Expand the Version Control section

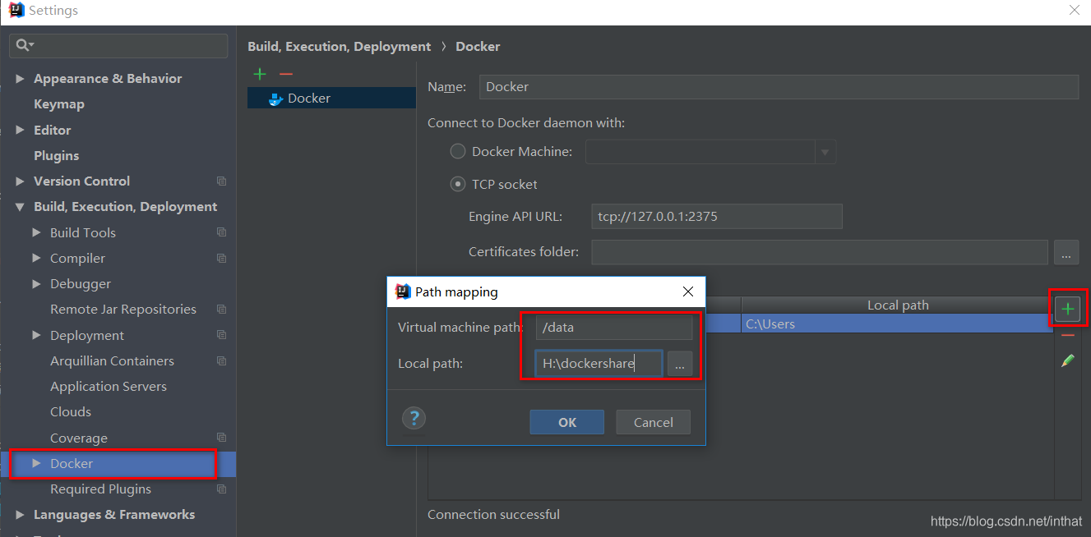click(21, 181)
